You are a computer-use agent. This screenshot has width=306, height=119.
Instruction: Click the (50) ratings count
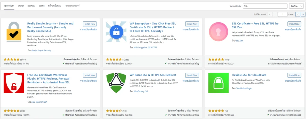[x=227, y=111]
